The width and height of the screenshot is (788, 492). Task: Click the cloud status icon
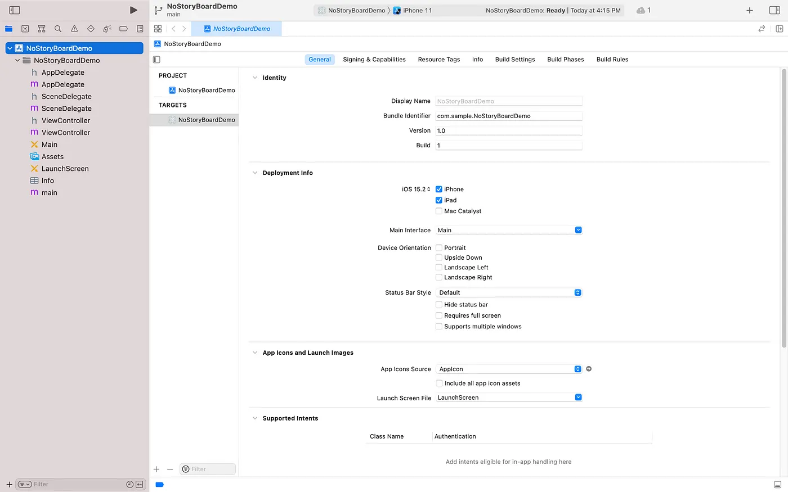[641, 10]
